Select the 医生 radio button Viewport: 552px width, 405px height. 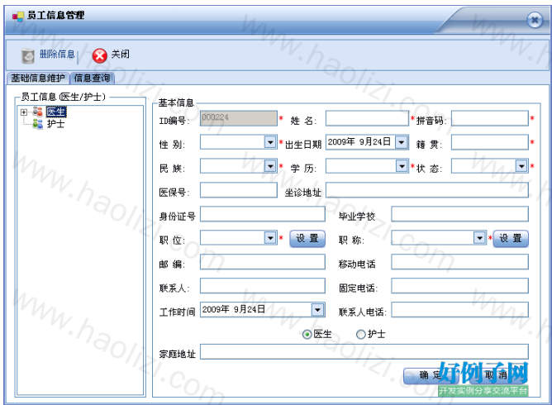(x=307, y=334)
